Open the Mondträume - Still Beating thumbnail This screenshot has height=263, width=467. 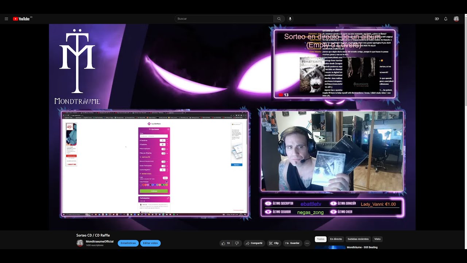pos(330,247)
